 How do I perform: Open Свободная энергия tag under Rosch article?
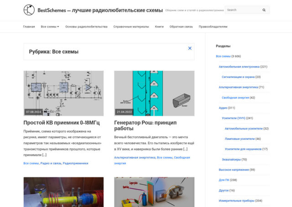pos(152,160)
